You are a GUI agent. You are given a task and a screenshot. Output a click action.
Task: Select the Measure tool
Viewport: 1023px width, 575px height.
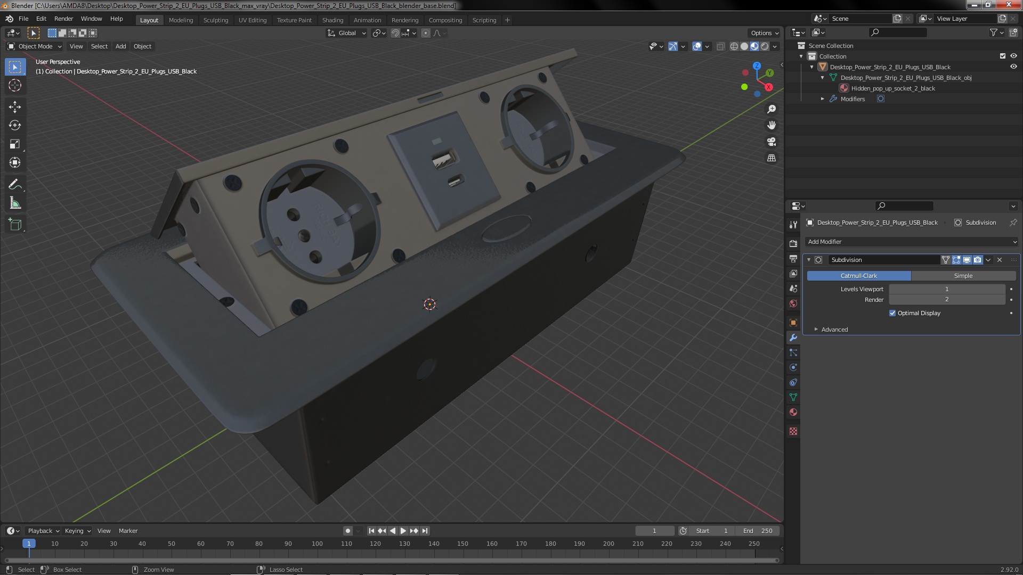tap(15, 203)
